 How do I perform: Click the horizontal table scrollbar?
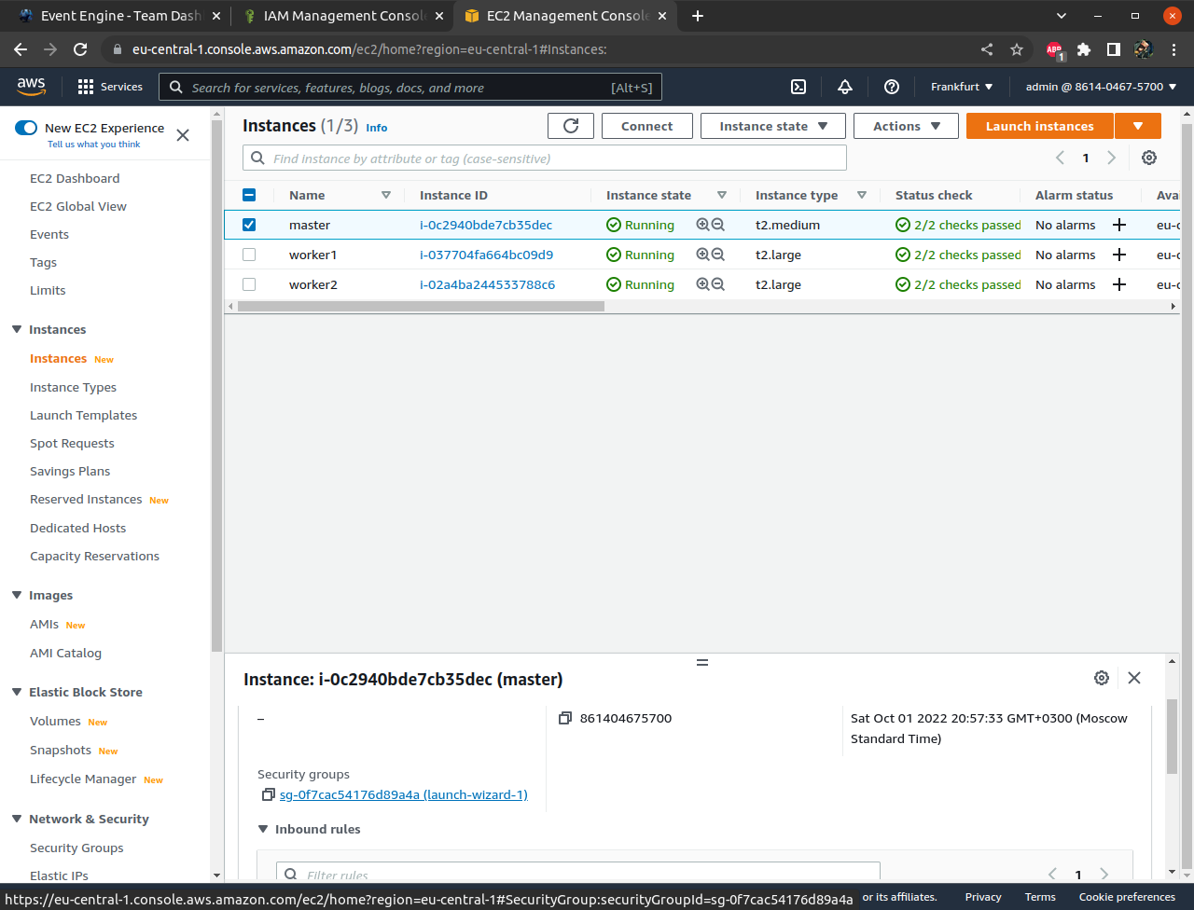click(x=421, y=306)
